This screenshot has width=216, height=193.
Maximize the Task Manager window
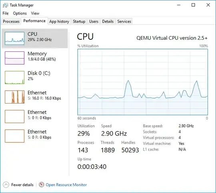(193, 5)
